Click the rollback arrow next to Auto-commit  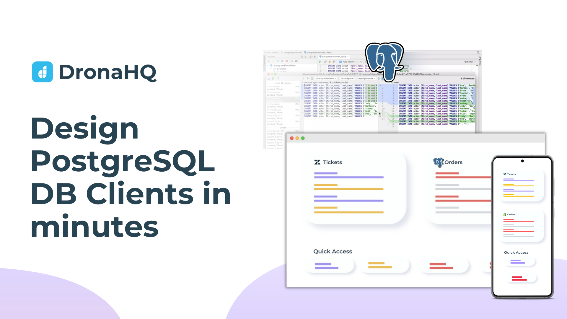361,62
